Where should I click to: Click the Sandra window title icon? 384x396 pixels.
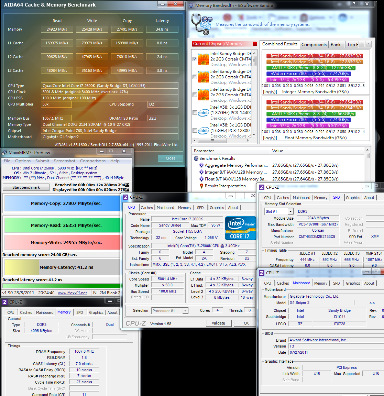(x=191, y=5)
